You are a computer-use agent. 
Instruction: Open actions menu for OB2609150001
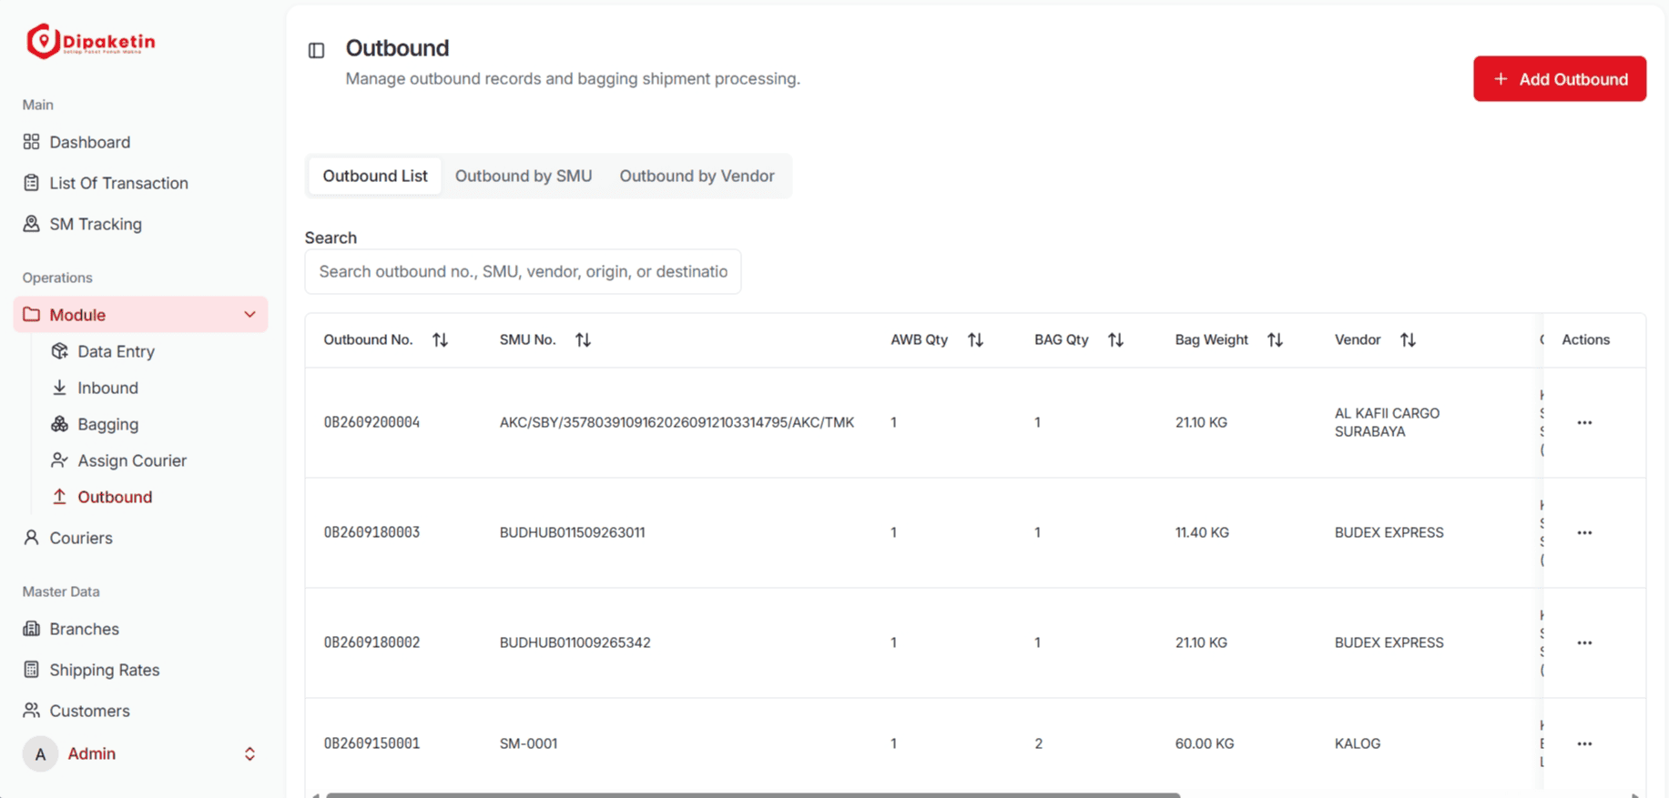click(1584, 743)
